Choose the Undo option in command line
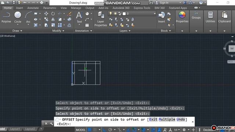 [x=181, y=120]
